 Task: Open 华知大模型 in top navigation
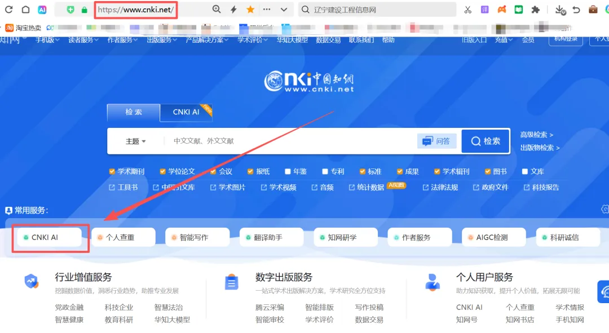click(x=292, y=39)
